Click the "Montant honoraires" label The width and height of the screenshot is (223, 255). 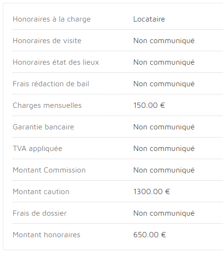coord(46,235)
